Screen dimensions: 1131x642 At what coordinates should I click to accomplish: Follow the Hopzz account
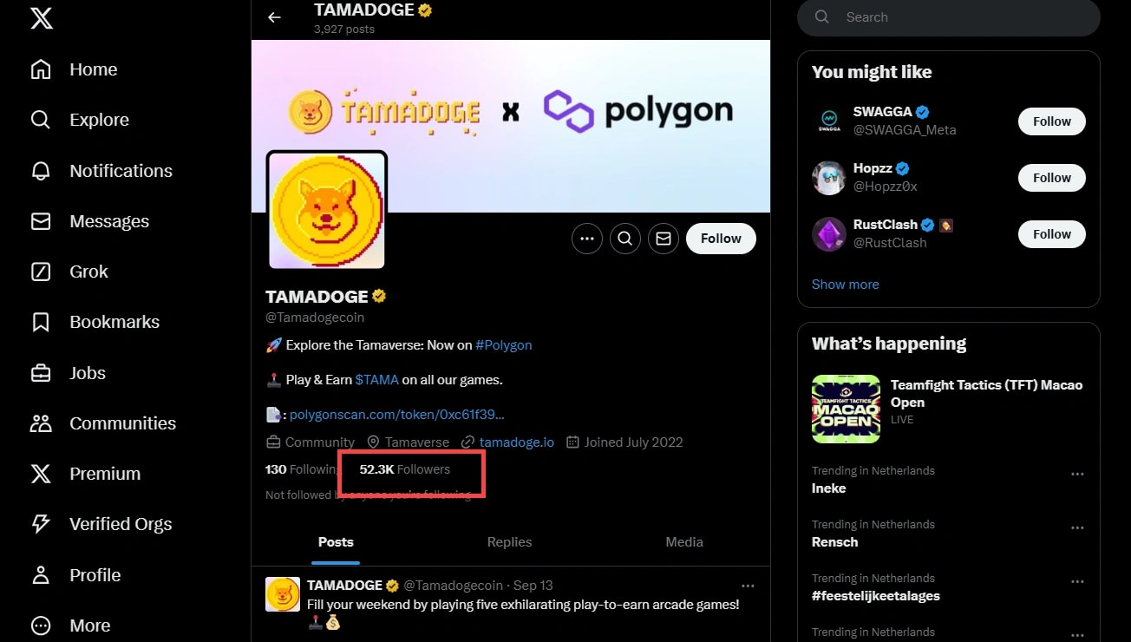pos(1052,178)
